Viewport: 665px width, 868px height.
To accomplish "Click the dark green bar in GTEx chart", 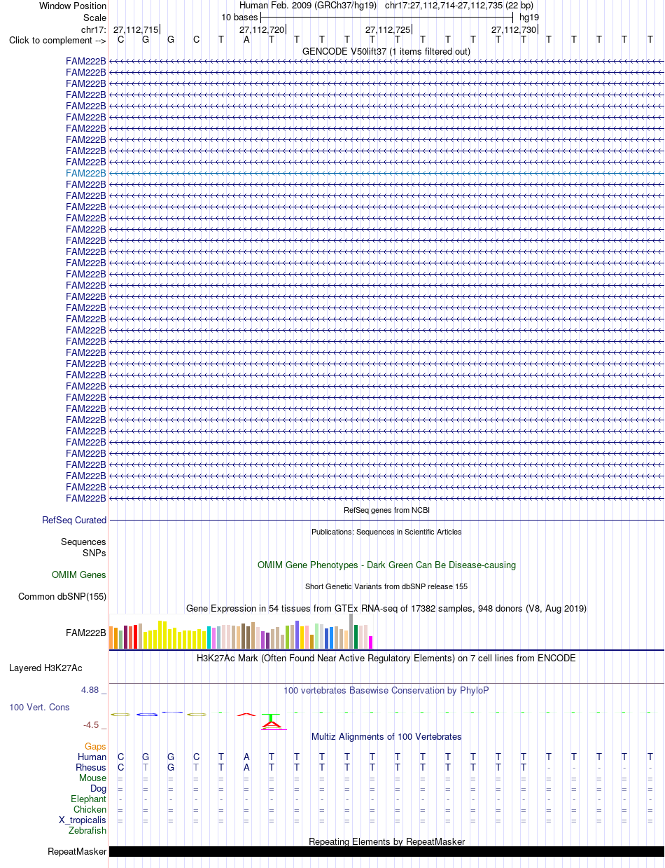I will pos(356,637).
